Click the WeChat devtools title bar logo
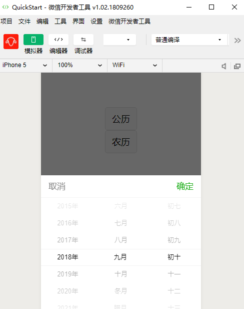The width and height of the screenshot is (244, 309). point(5,7)
